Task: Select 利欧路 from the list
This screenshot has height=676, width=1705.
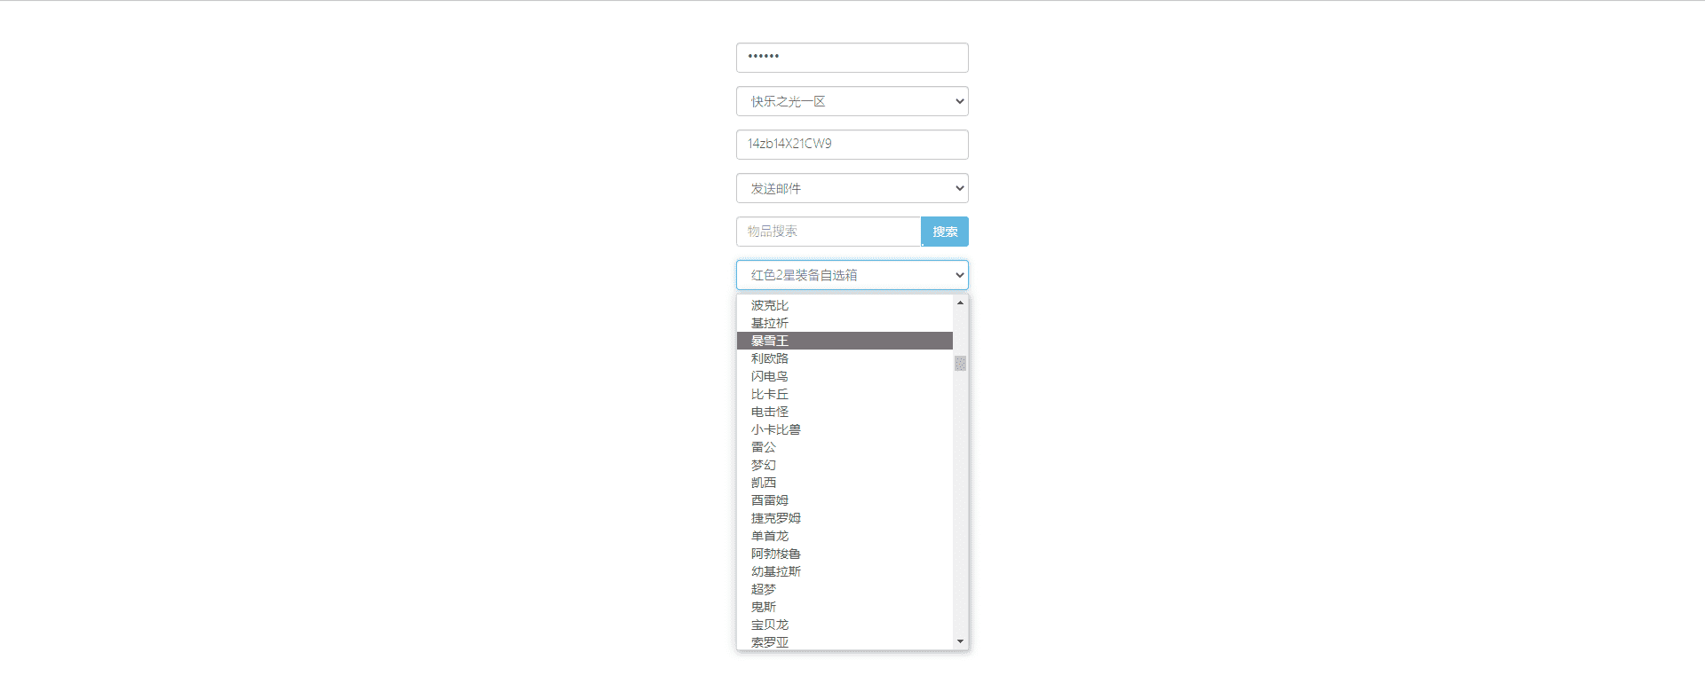Action: pyautogui.click(x=845, y=358)
